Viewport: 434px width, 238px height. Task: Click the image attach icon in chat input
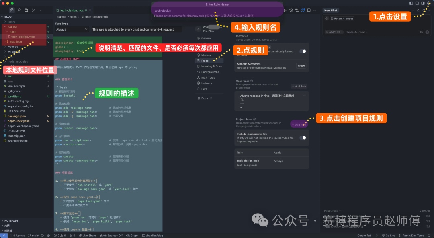422,32
